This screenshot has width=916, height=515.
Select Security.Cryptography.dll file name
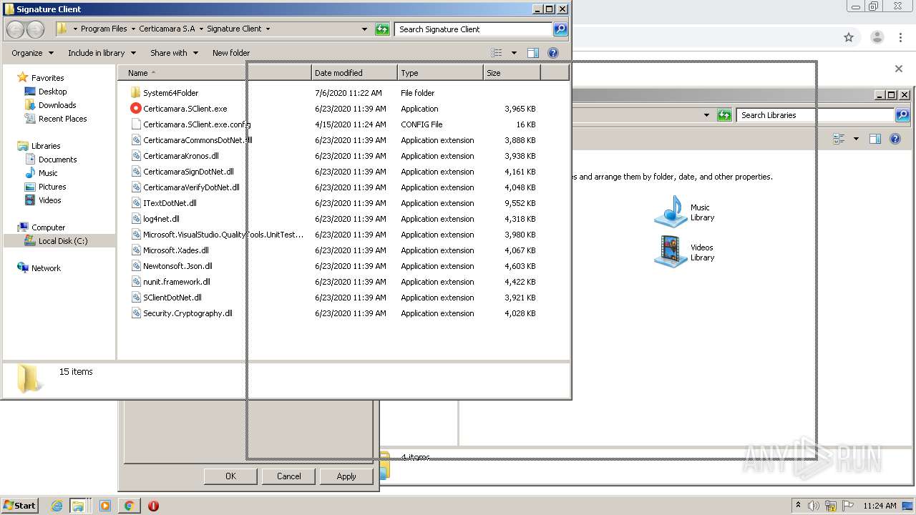[187, 313]
